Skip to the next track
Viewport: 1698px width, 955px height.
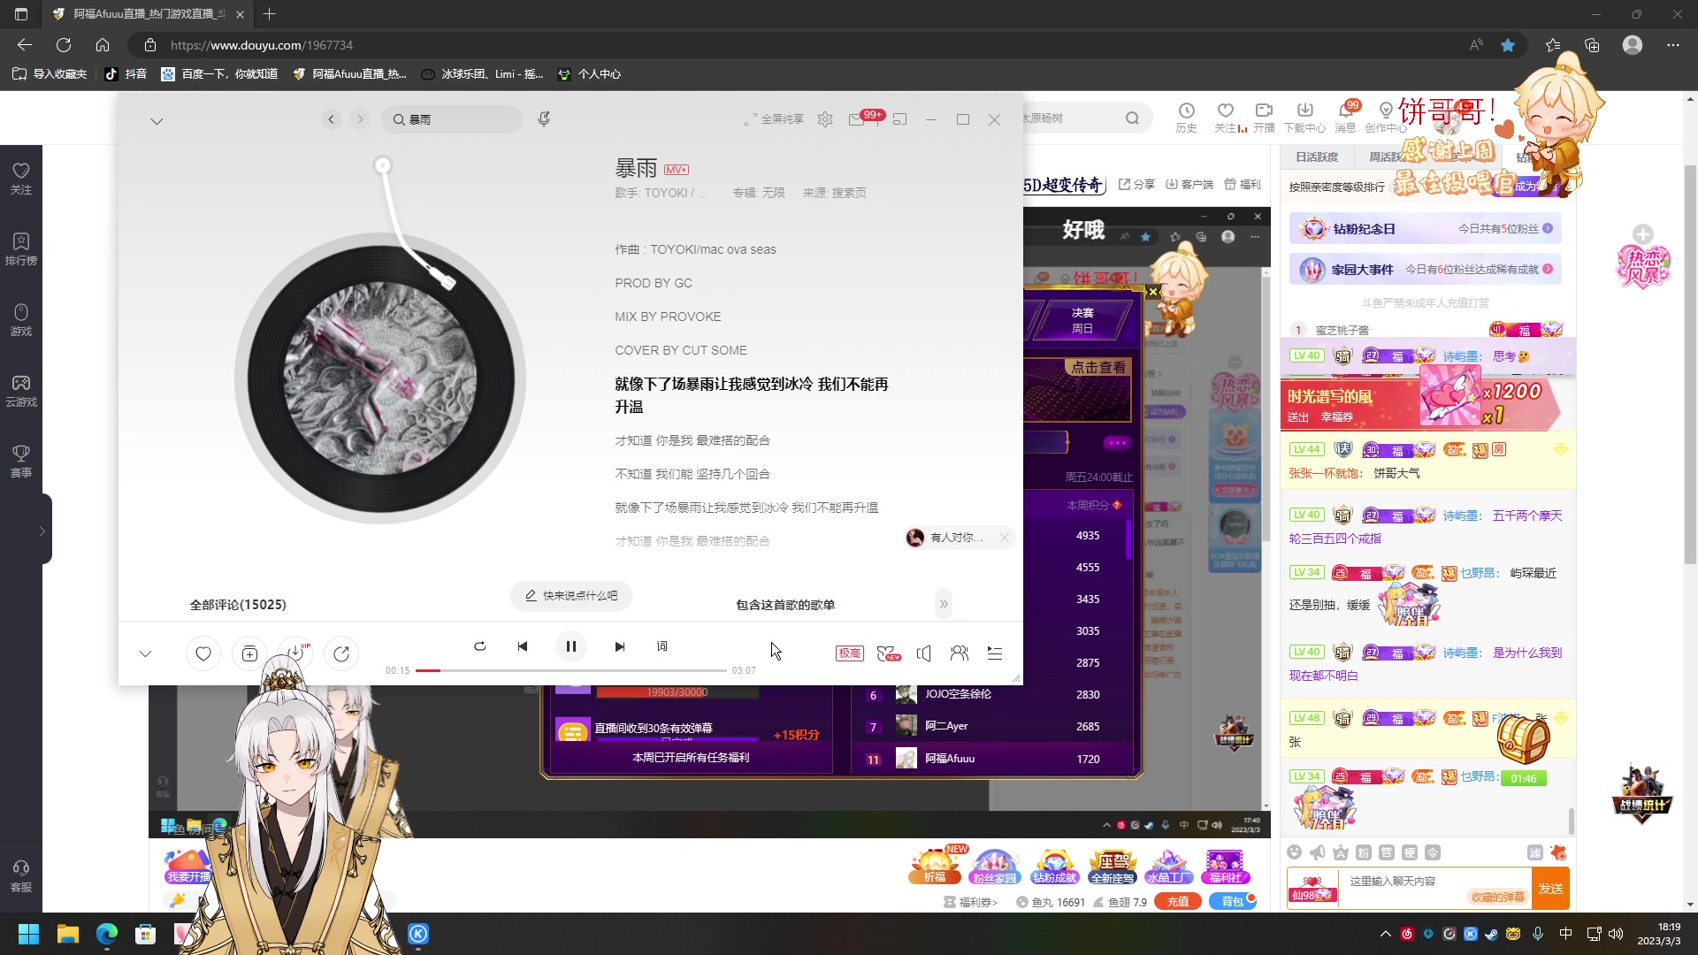tap(620, 646)
